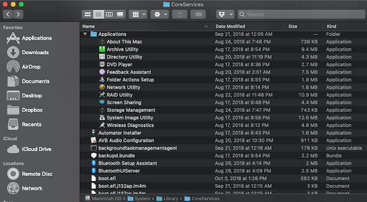Image resolution: width=367 pixels, height=202 pixels.
Task: Switch to icon view
Action: [88, 14]
